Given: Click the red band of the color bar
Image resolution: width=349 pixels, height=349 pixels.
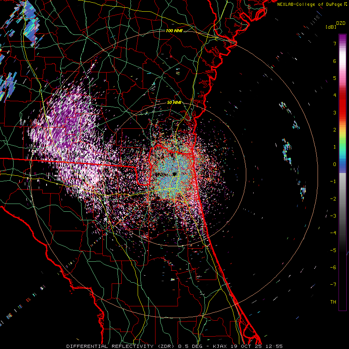Looking at the screenshot, I should point(342,105).
